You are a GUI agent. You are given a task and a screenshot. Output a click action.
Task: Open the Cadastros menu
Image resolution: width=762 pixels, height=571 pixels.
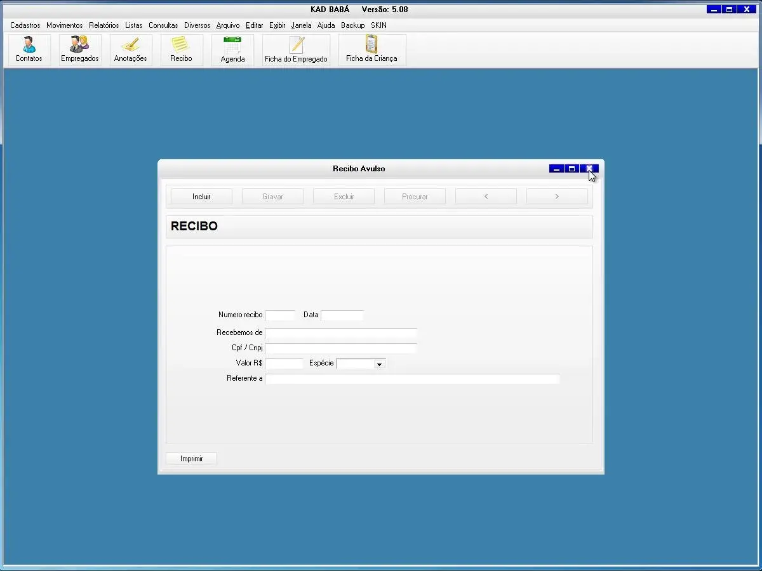[x=25, y=25]
